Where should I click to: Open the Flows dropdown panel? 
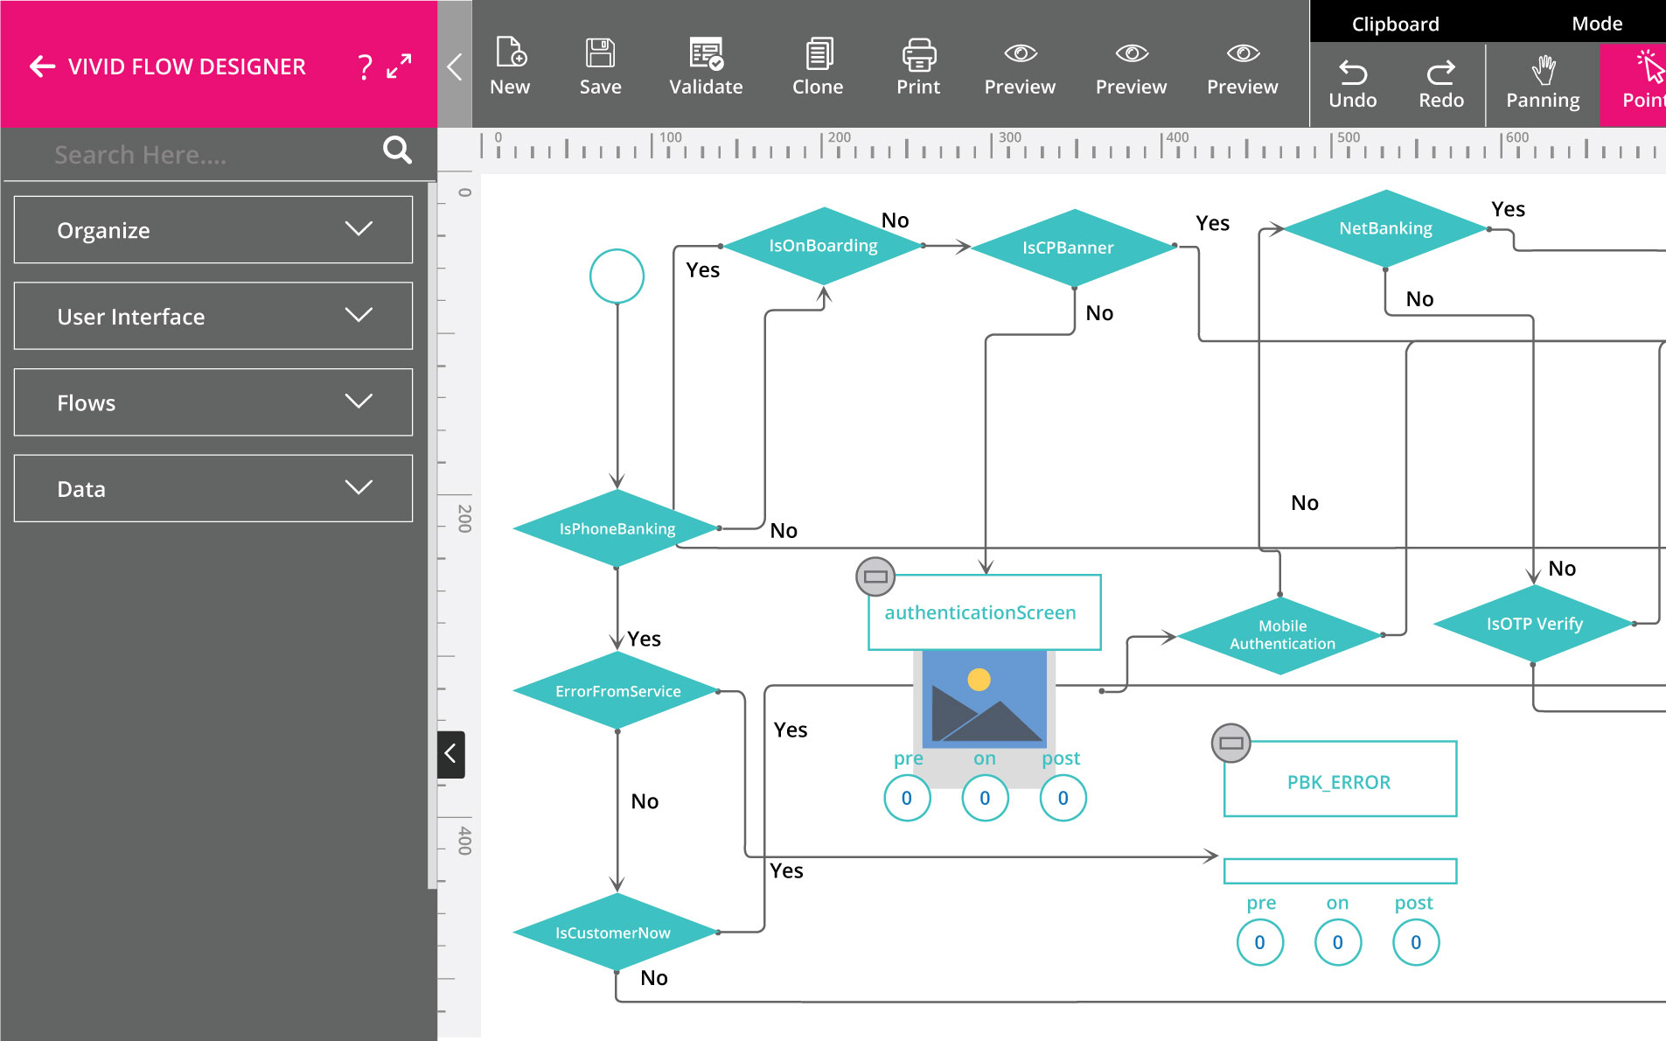(213, 402)
